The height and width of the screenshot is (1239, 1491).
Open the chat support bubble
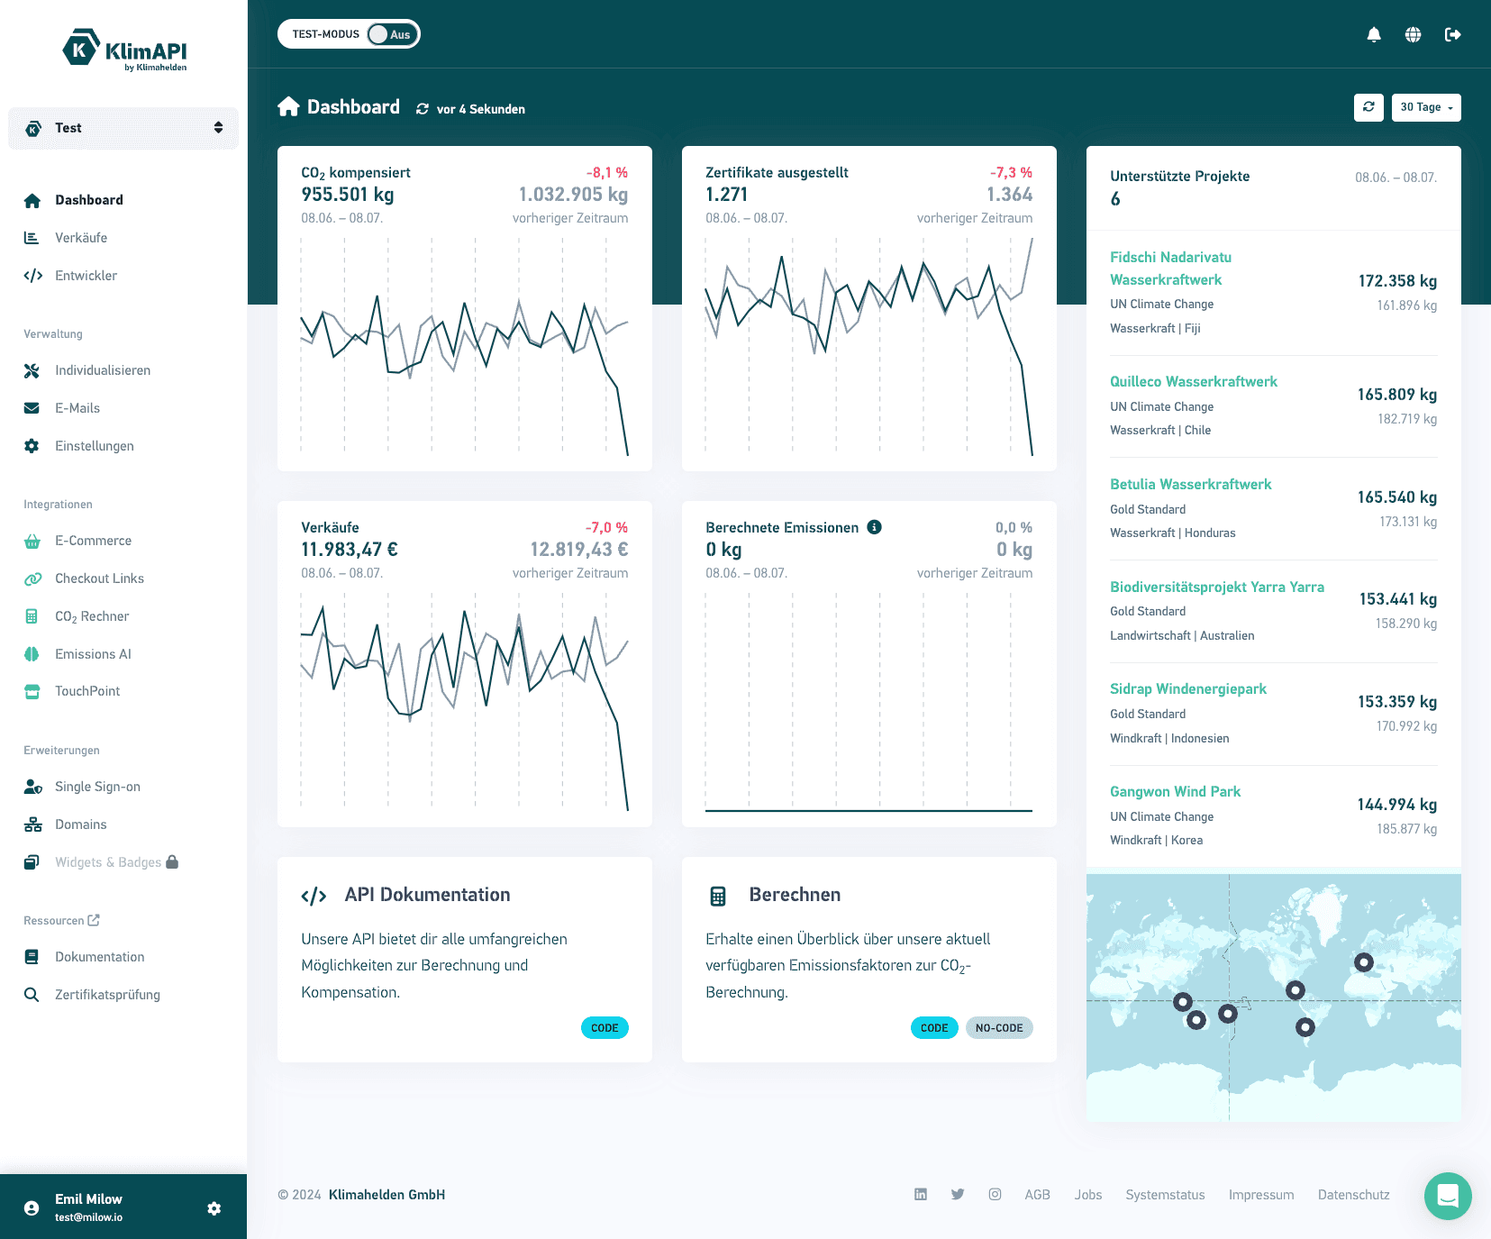[x=1447, y=1196]
